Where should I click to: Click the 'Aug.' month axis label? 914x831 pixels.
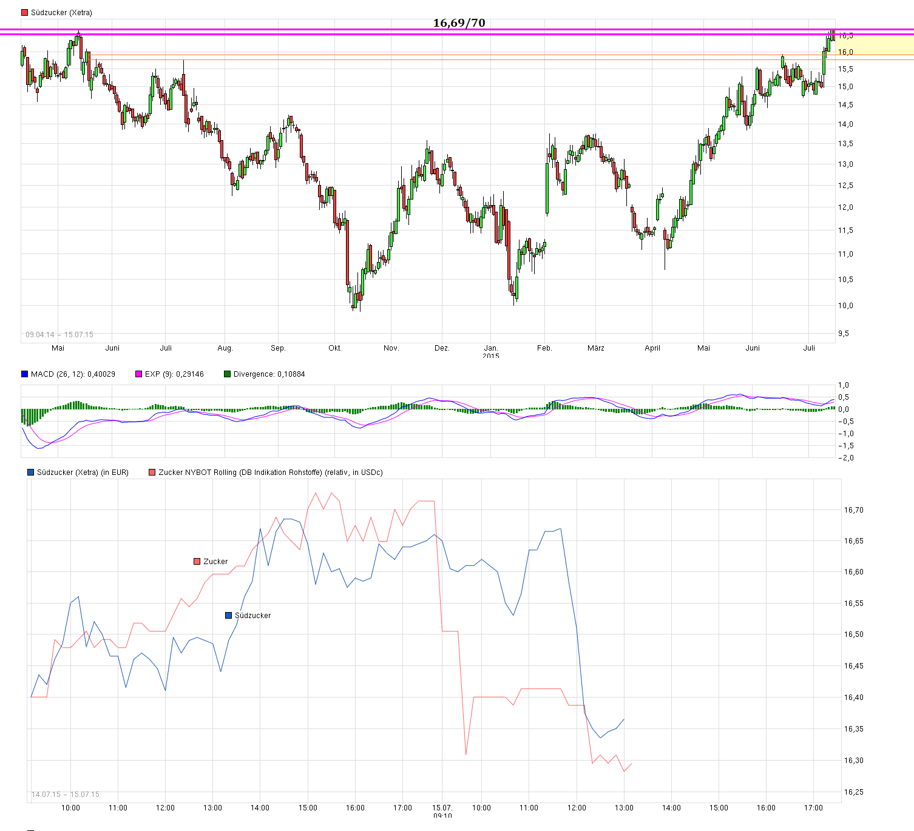(225, 348)
